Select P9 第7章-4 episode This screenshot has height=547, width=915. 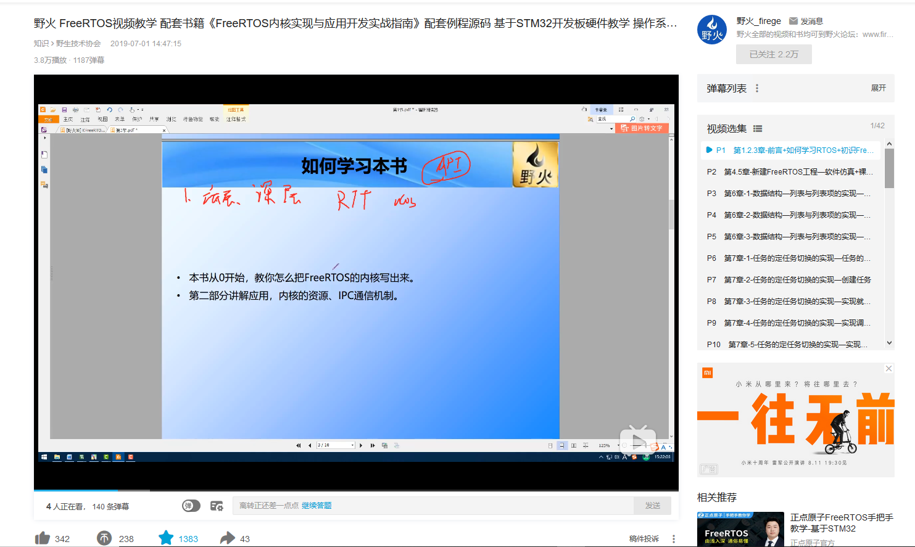pos(791,323)
